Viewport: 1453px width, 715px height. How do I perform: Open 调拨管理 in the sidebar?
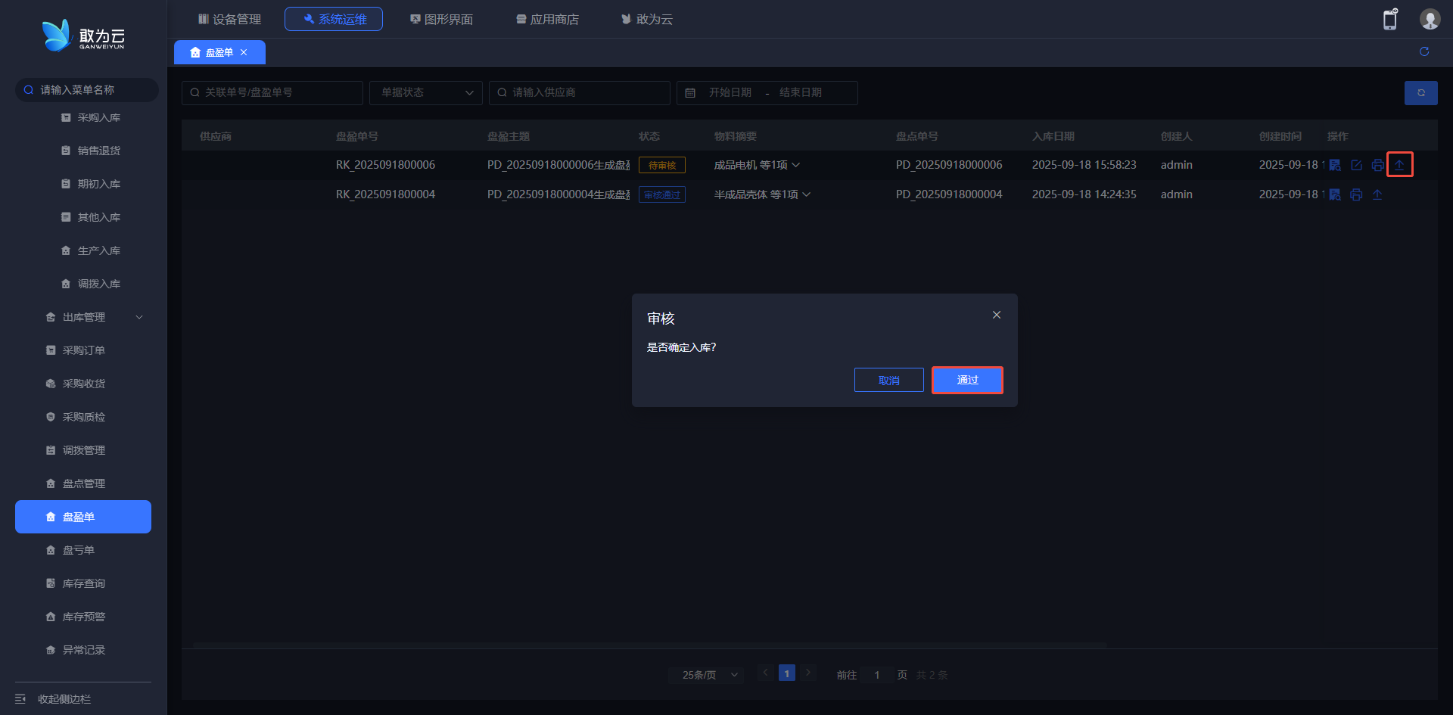(x=83, y=450)
